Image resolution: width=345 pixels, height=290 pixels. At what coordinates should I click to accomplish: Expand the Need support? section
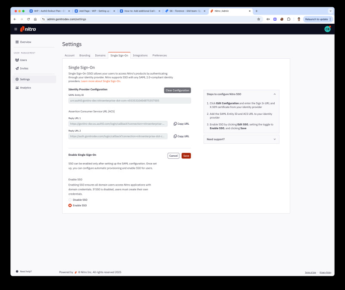point(274,139)
